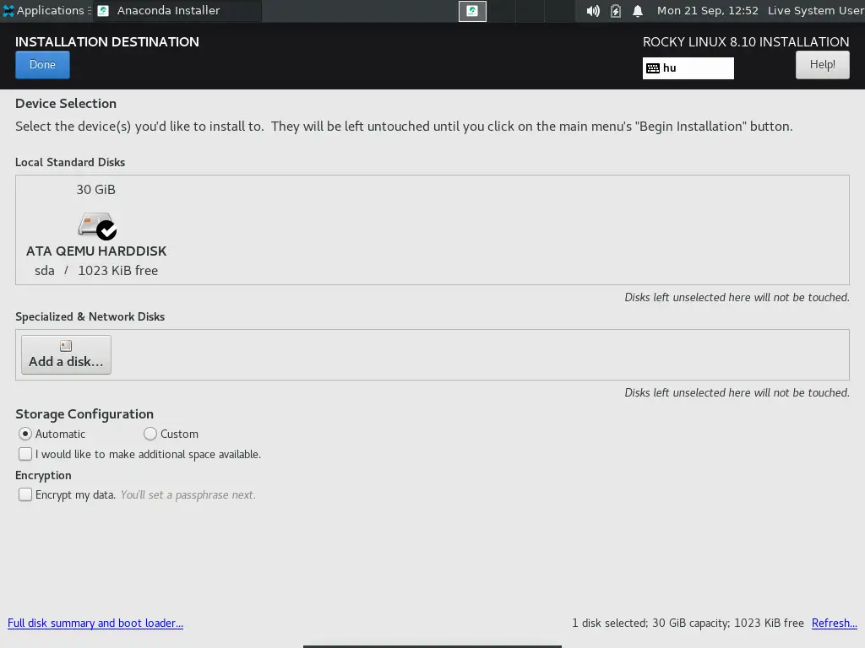Click the 'ATA QEMU HARDDISK' disk name

coord(96,251)
